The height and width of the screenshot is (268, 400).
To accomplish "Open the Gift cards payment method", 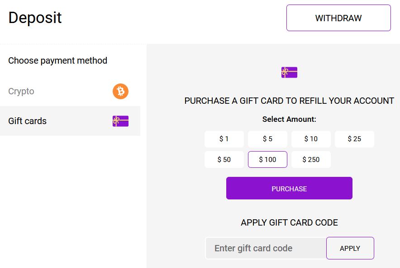I will (28, 121).
